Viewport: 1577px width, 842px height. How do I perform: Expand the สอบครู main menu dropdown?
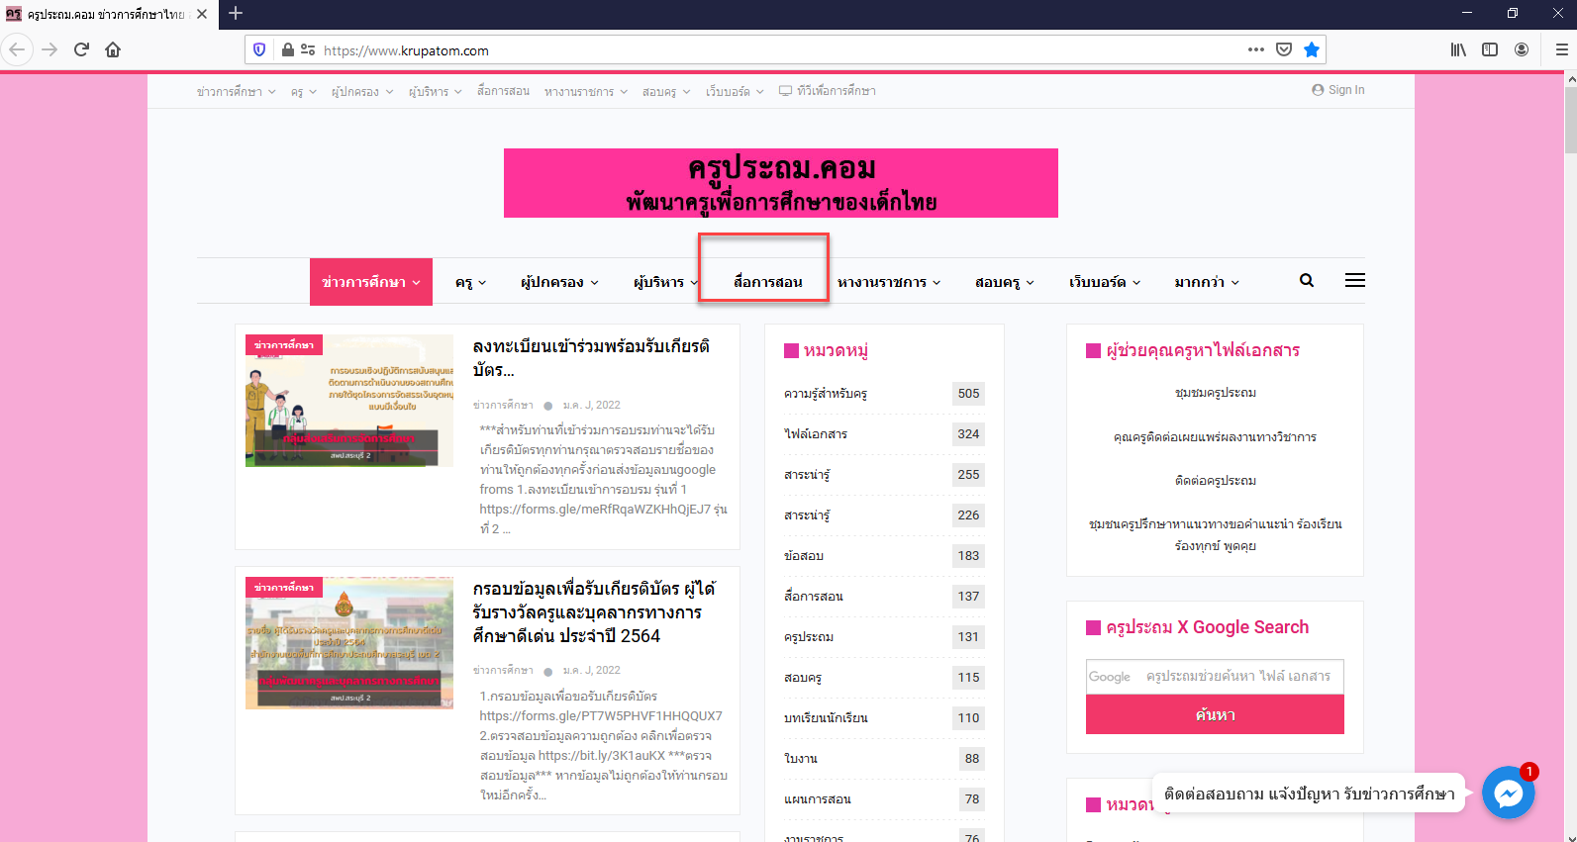tap(1005, 282)
